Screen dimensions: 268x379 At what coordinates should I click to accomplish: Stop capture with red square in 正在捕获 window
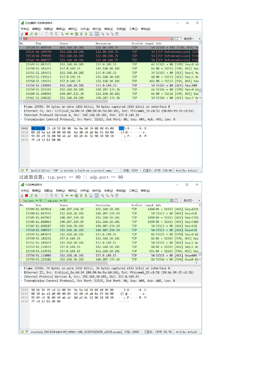coord(27,34)
